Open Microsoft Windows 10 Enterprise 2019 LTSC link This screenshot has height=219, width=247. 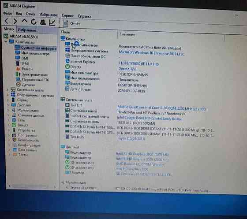pyautogui.click(x=151, y=53)
